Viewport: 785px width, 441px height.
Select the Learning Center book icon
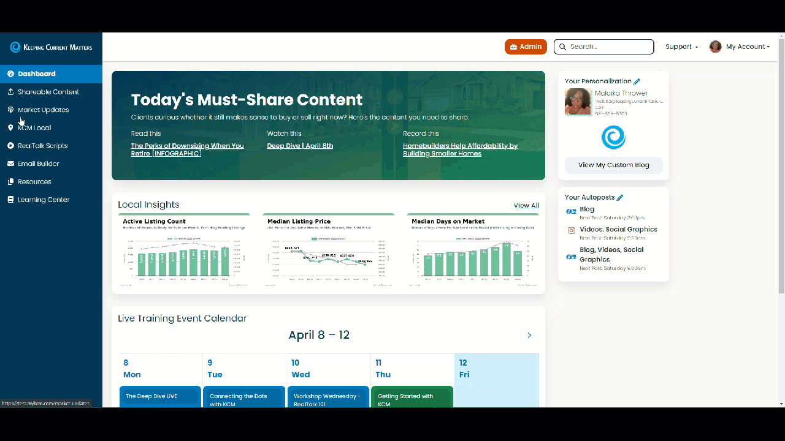10,200
